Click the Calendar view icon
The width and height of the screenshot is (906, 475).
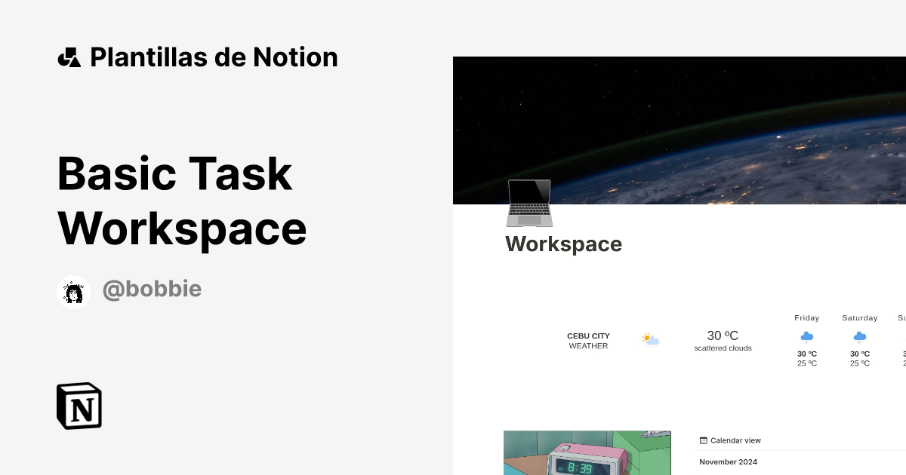pyautogui.click(x=704, y=440)
